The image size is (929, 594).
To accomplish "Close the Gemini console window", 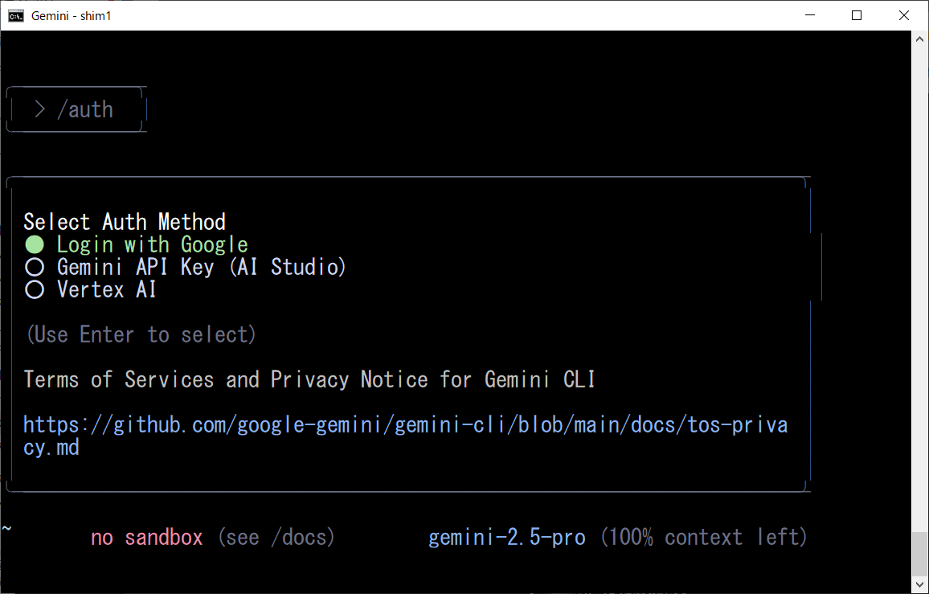I will tap(904, 15).
